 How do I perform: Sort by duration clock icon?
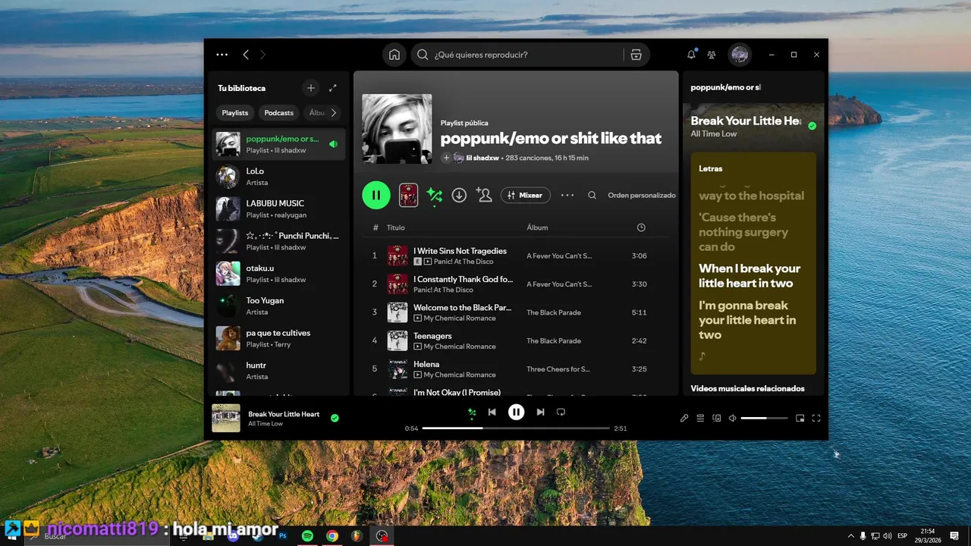641,227
